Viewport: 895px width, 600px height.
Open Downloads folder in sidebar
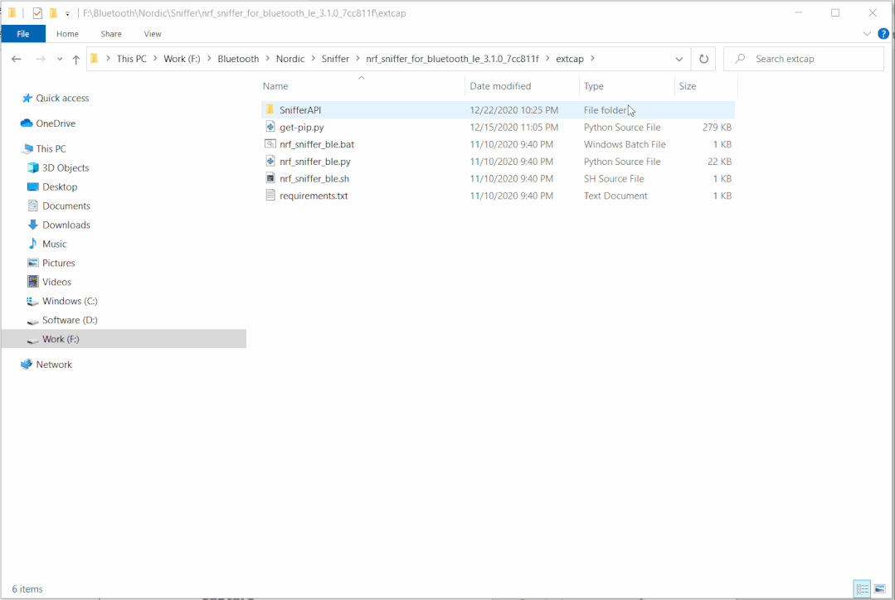pyautogui.click(x=66, y=225)
